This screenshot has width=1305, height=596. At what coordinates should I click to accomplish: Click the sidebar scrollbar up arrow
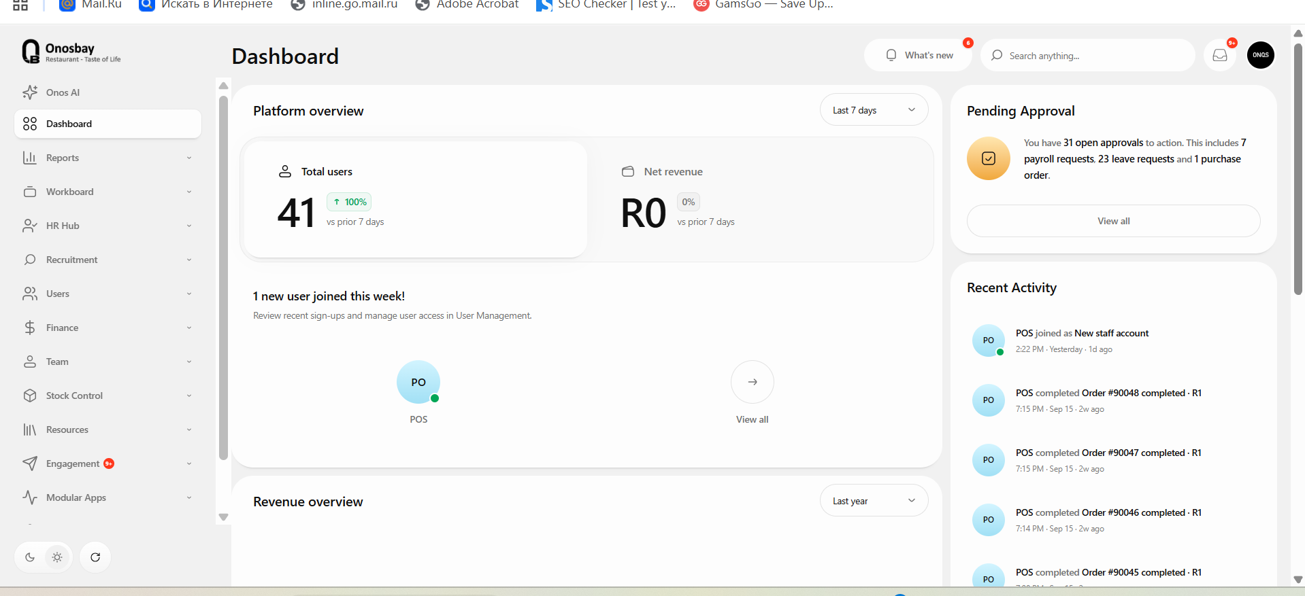point(223,86)
